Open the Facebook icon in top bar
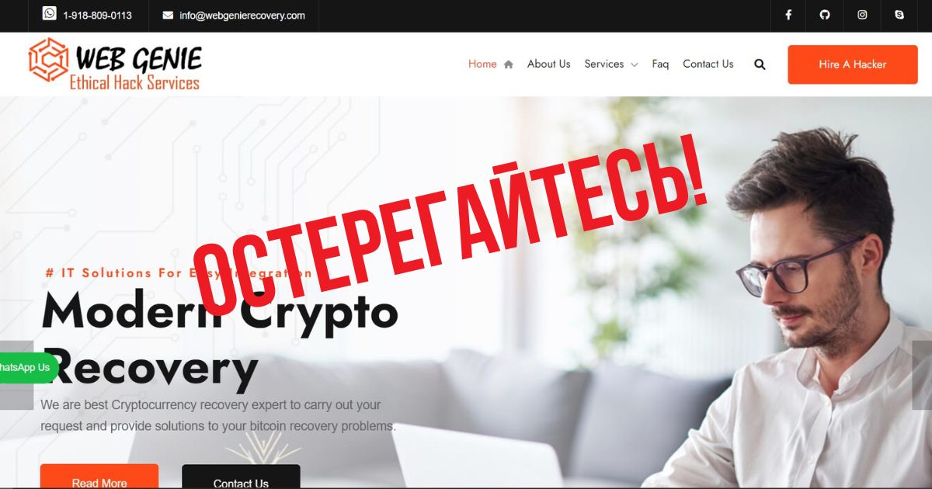Viewport: 932px width, 489px height. click(788, 15)
